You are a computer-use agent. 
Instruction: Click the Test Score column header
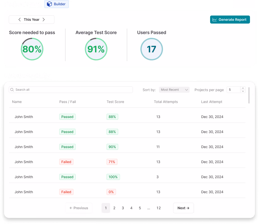115,102
